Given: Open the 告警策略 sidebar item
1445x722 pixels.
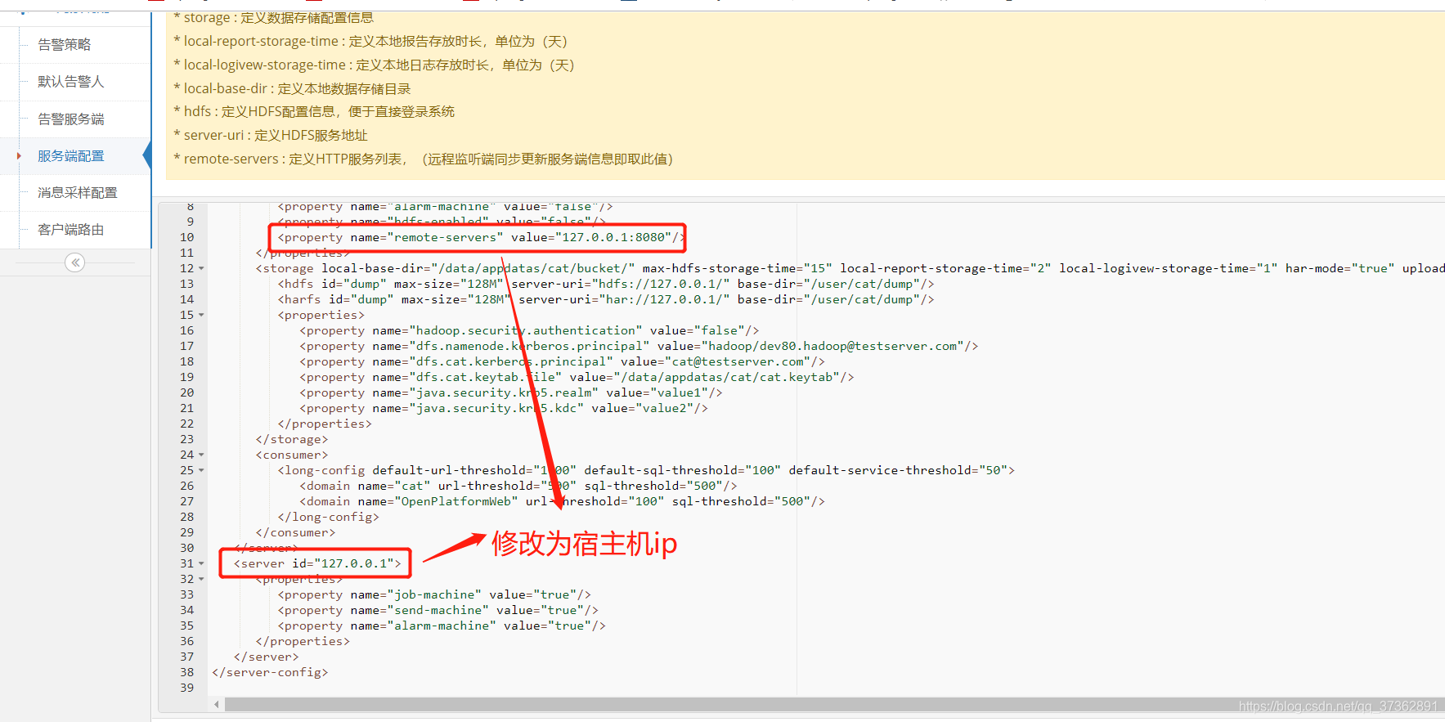Looking at the screenshot, I should [64, 44].
